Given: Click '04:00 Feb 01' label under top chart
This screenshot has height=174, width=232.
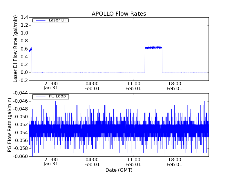Looking at the screenshot, I should tap(92, 86).
